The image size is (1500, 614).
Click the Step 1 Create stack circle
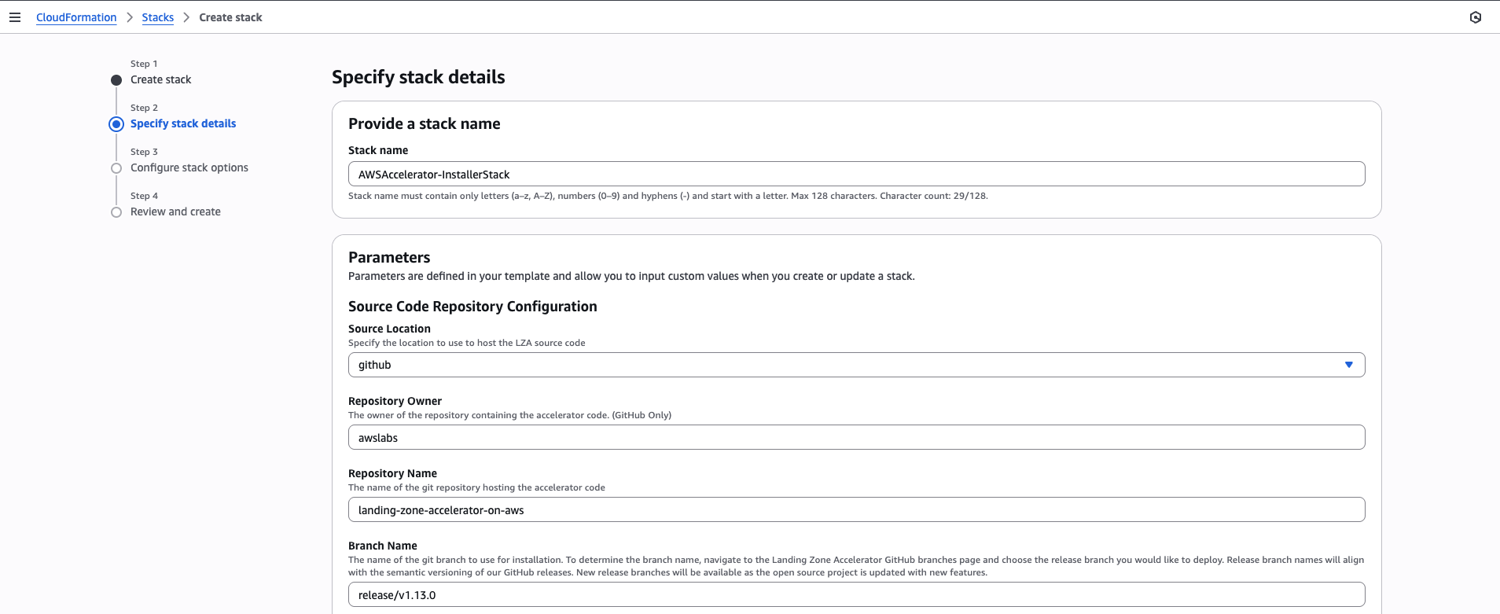tap(116, 80)
